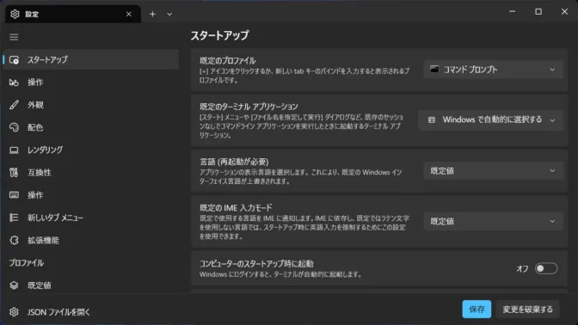The width and height of the screenshot is (578, 325).
Task: Click the layers icon for 既定値 profile
Action: (14, 285)
